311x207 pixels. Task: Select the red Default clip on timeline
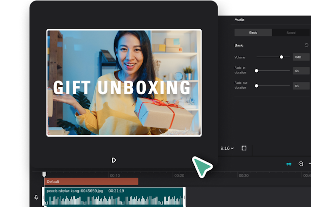(x=91, y=181)
